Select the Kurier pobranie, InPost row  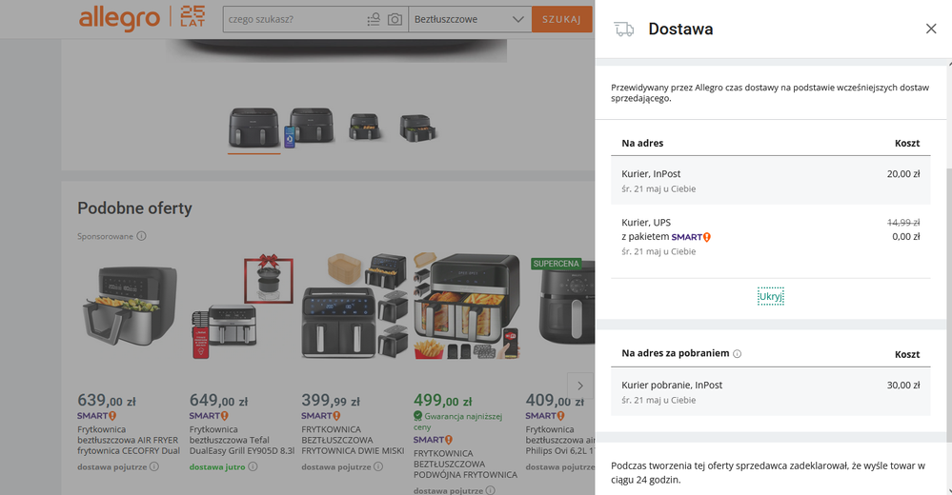click(771, 392)
